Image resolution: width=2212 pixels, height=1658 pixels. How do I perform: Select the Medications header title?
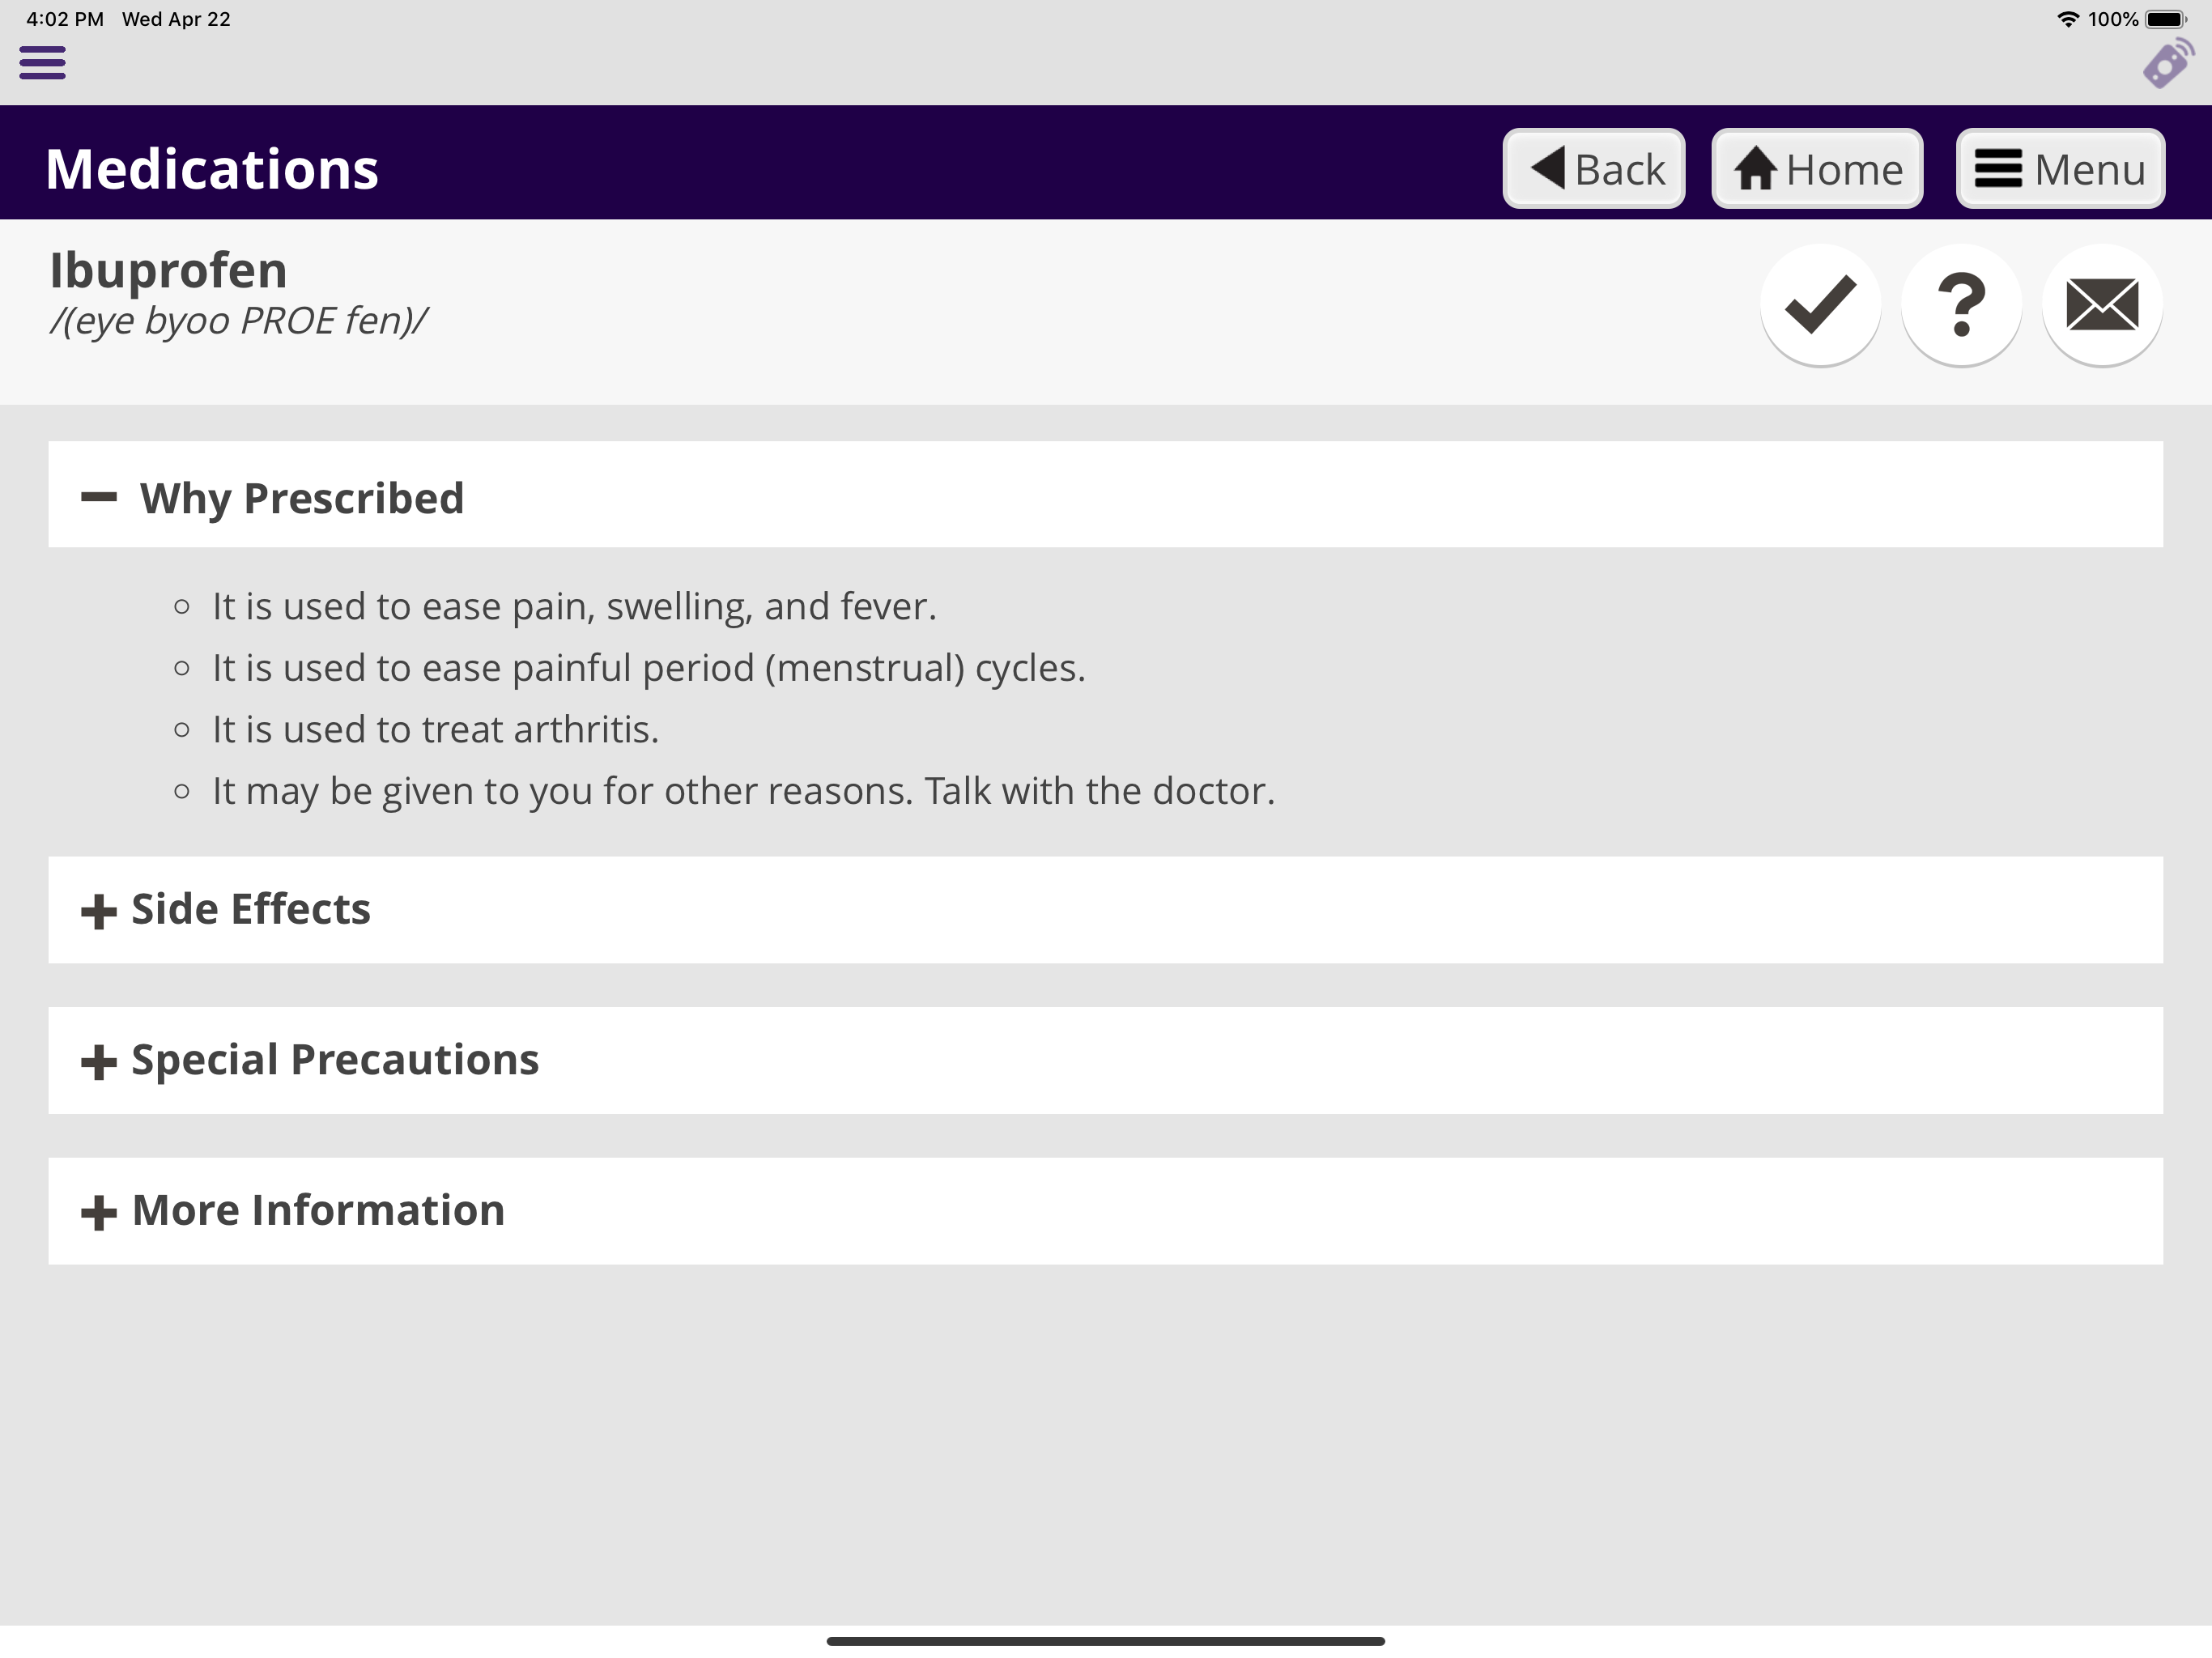(x=212, y=169)
